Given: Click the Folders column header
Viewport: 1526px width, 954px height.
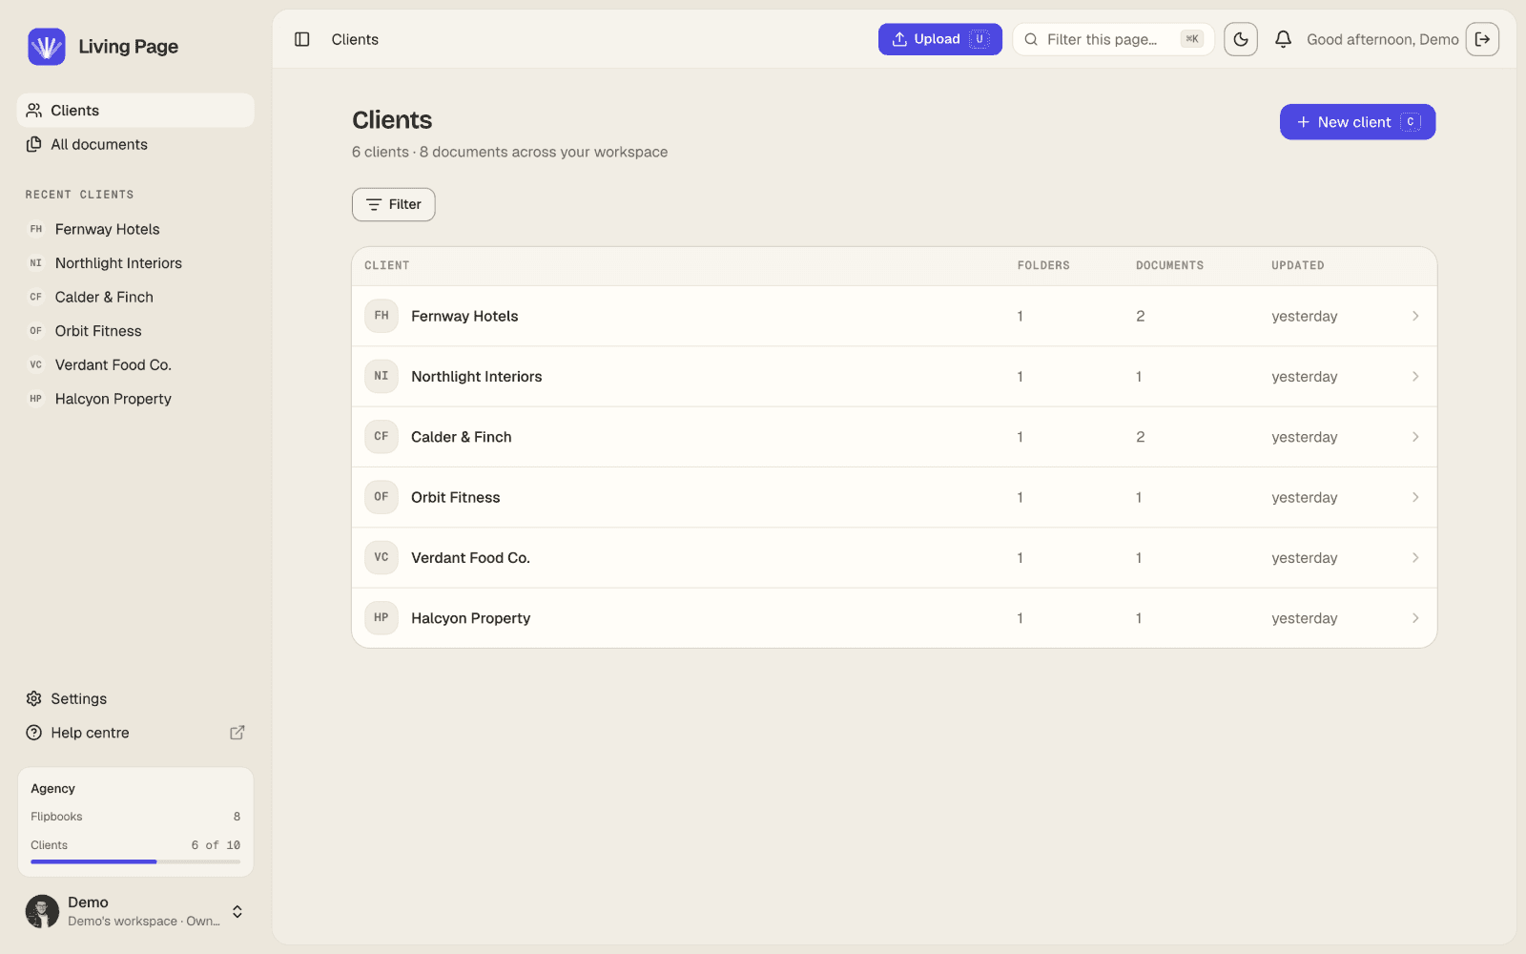Looking at the screenshot, I should pyautogui.click(x=1043, y=265).
